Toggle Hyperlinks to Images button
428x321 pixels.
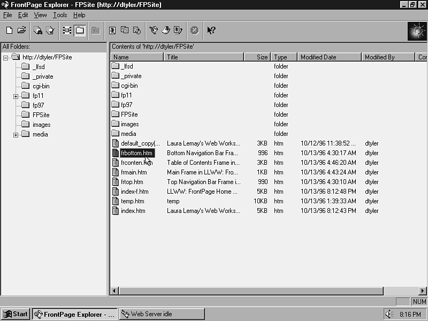112,30
